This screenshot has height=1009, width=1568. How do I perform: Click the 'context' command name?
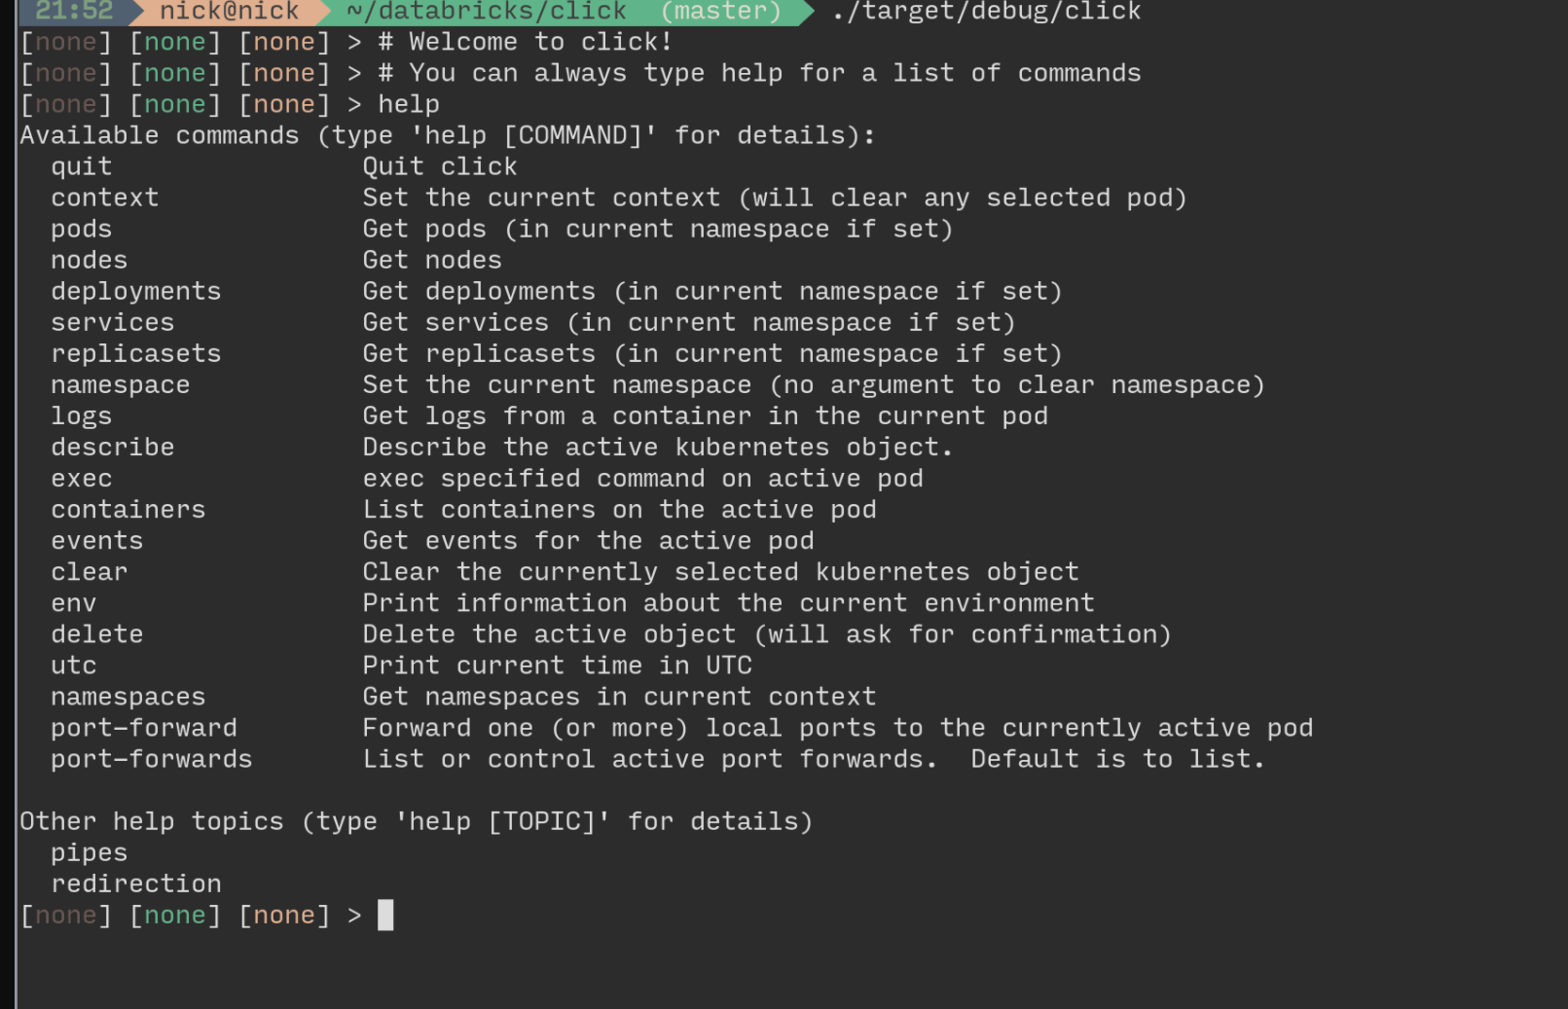tap(104, 198)
